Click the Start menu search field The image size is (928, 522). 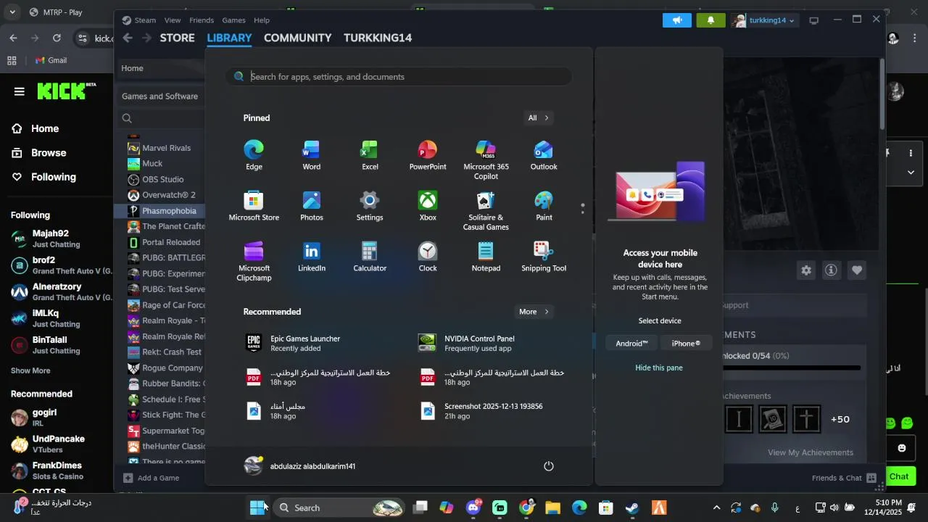[399, 77]
